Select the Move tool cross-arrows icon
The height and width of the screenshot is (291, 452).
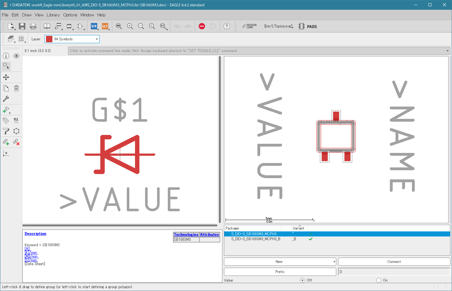6,77
